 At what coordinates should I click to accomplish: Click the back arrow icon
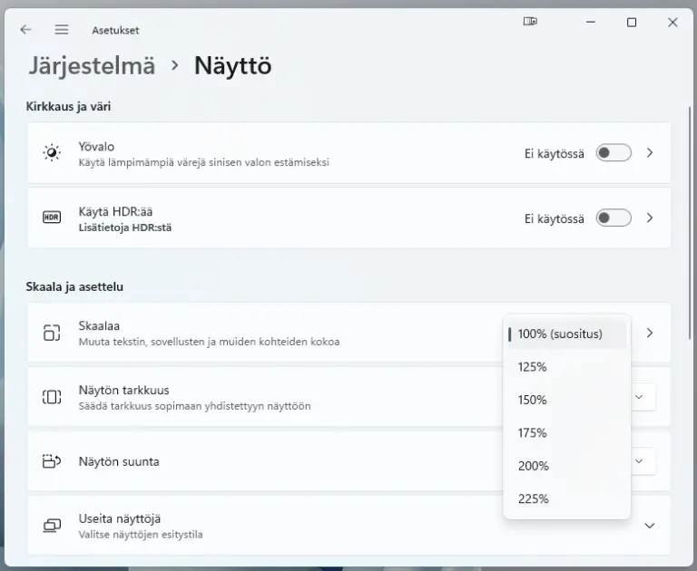(25, 29)
